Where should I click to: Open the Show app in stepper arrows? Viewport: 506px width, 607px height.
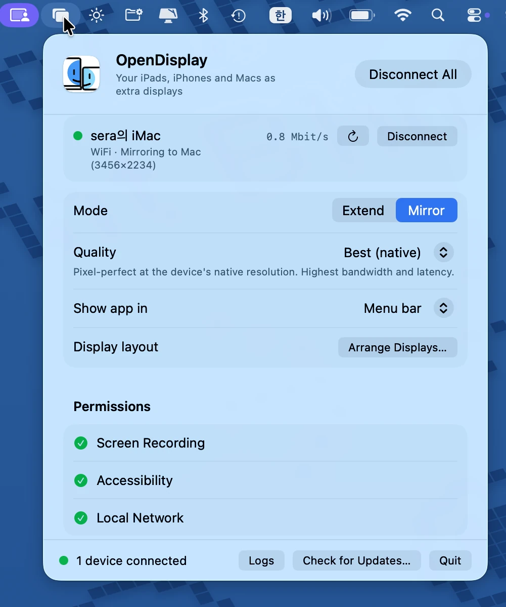pos(443,308)
